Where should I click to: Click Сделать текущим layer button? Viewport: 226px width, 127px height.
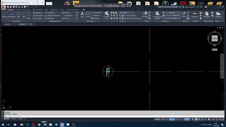pyautogui.click(x=129, y=16)
